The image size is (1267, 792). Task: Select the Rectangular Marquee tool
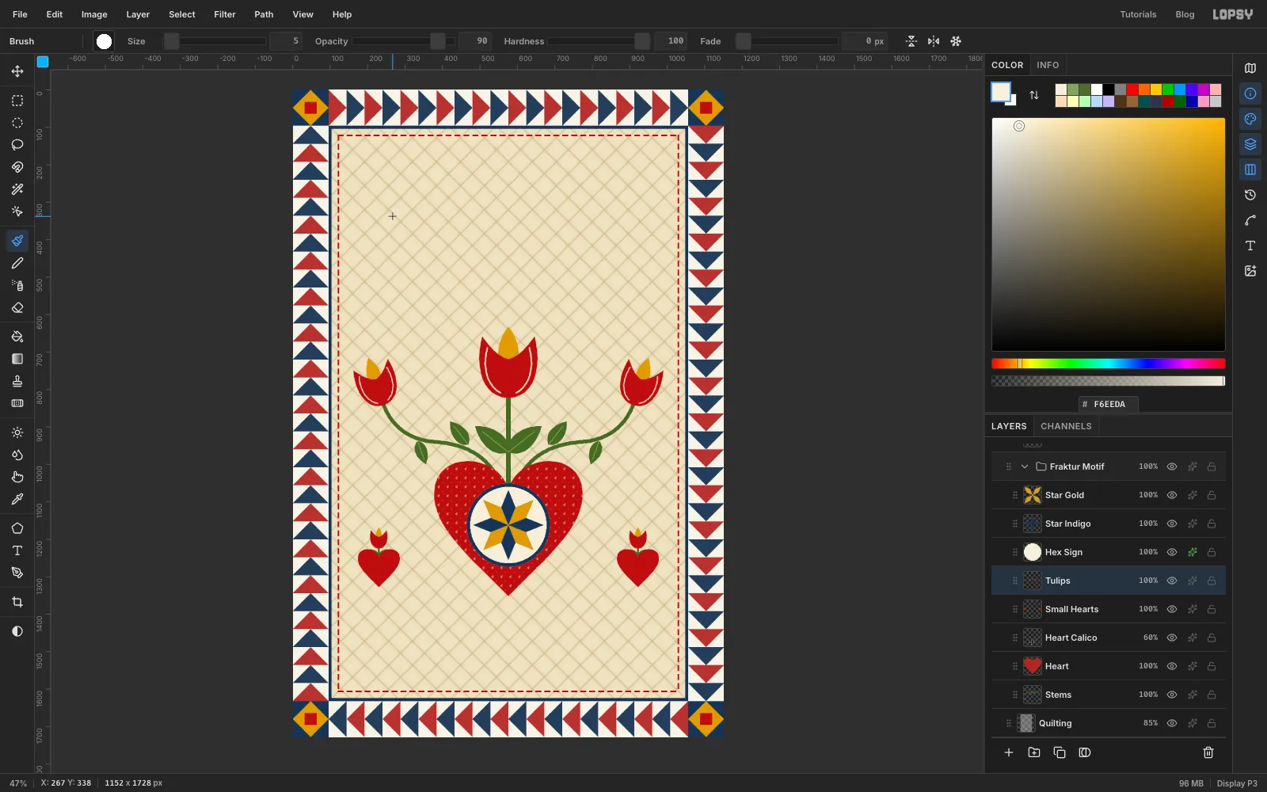[17, 101]
